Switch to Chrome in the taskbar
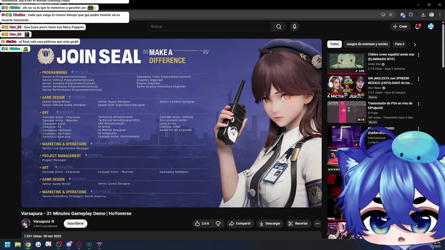Image resolution: width=445 pixels, height=250 pixels. [28, 244]
